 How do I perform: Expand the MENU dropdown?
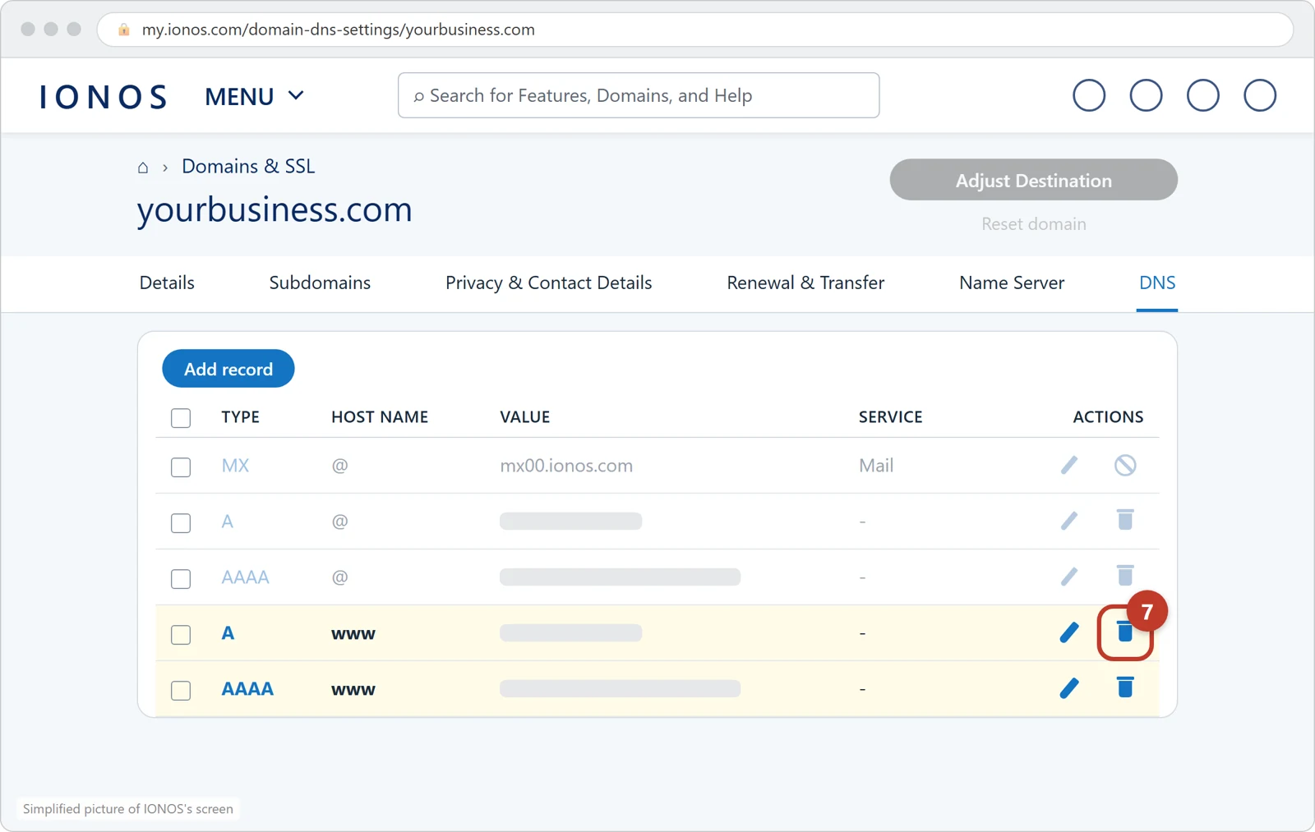255,96
